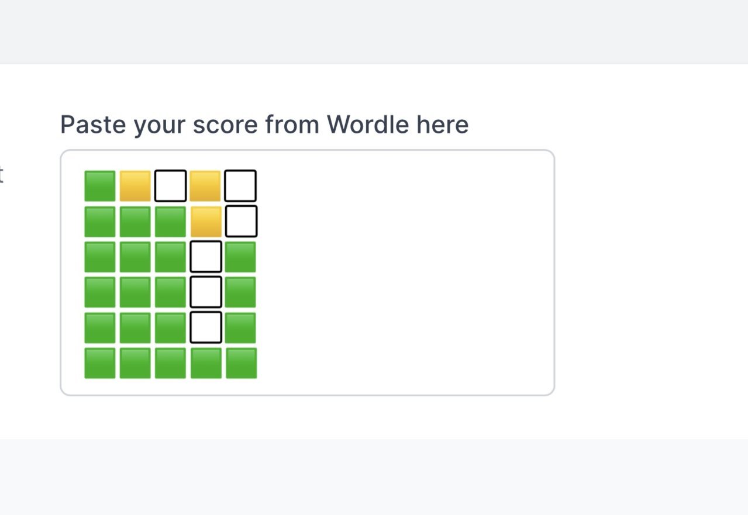Click second yellow square in row one

click(205, 186)
